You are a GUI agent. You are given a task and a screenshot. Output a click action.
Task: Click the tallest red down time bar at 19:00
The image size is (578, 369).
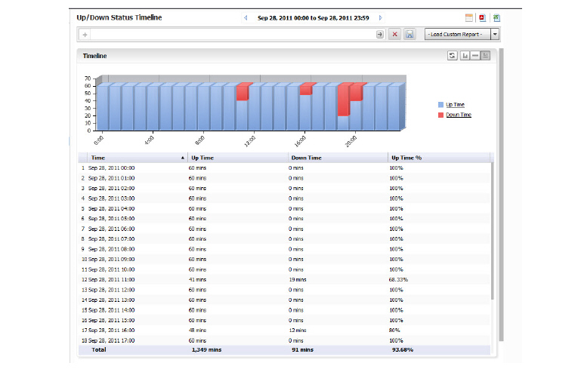pos(343,101)
